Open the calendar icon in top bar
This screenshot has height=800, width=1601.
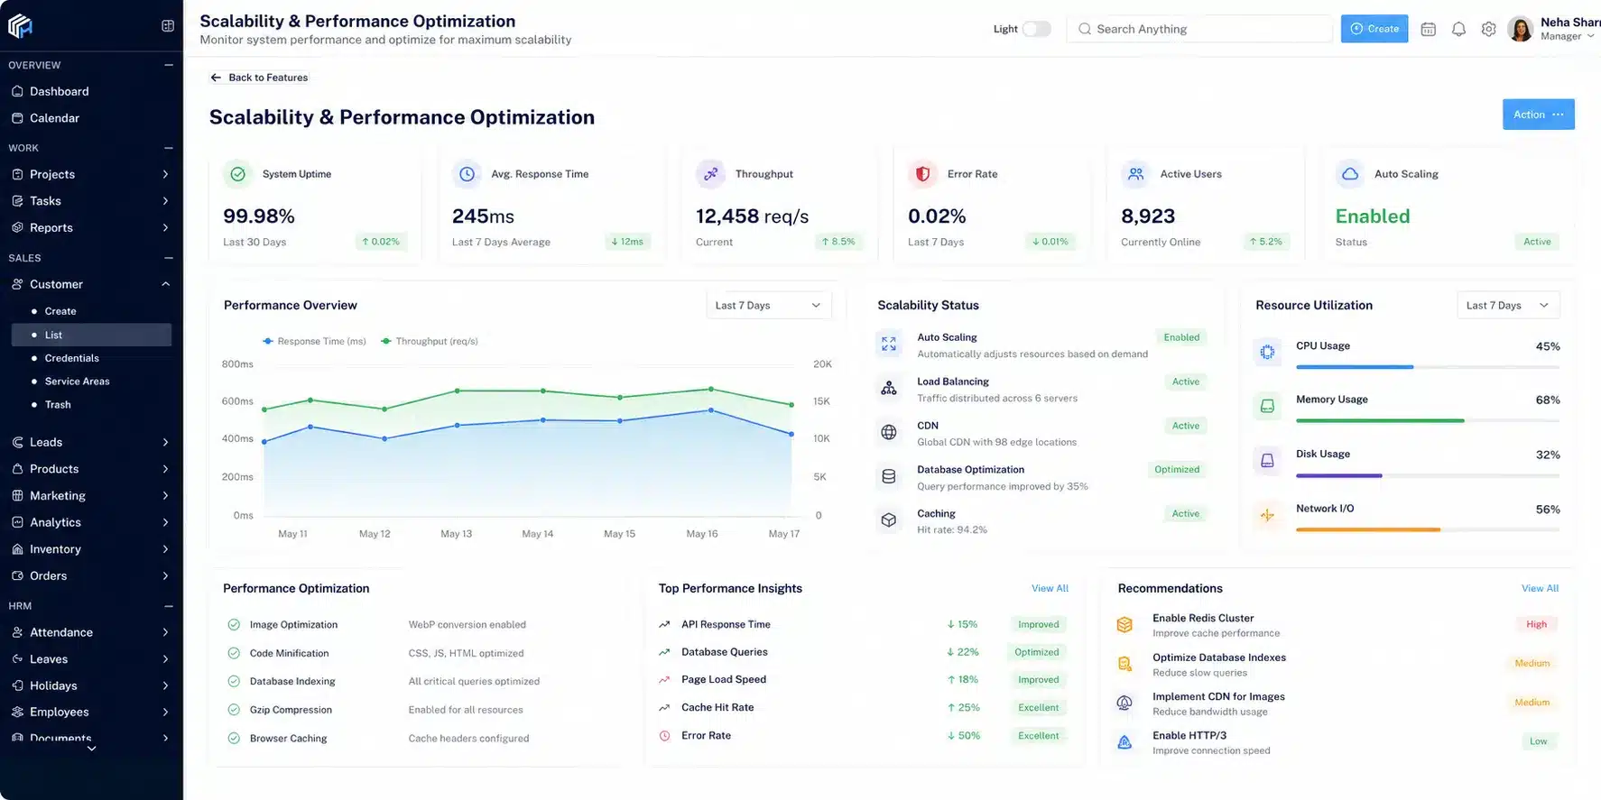1428,29
